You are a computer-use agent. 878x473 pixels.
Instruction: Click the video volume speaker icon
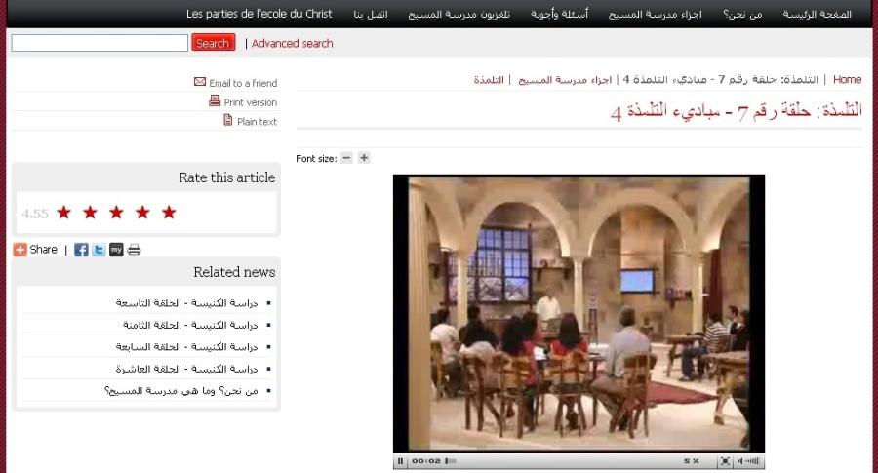[x=739, y=461]
